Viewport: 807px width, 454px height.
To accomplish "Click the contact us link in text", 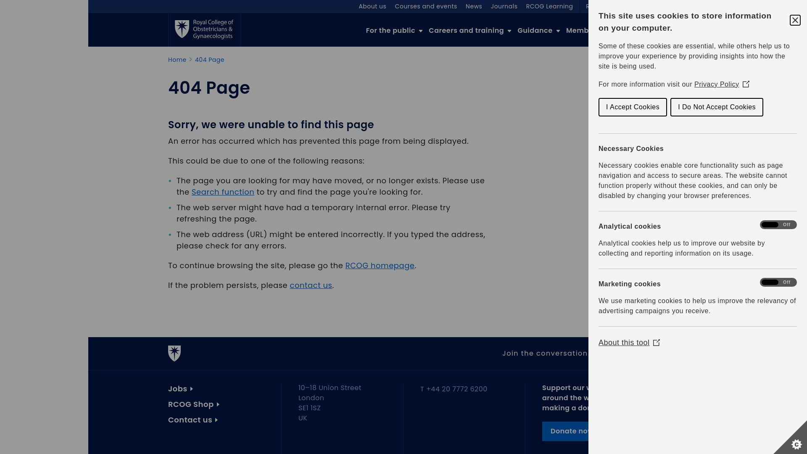I will (x=311, y=285).
